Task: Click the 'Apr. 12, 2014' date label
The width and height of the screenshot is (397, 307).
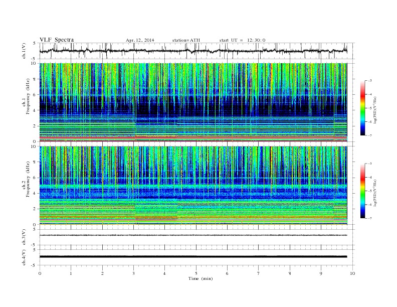Action: [x=140, y=40]
